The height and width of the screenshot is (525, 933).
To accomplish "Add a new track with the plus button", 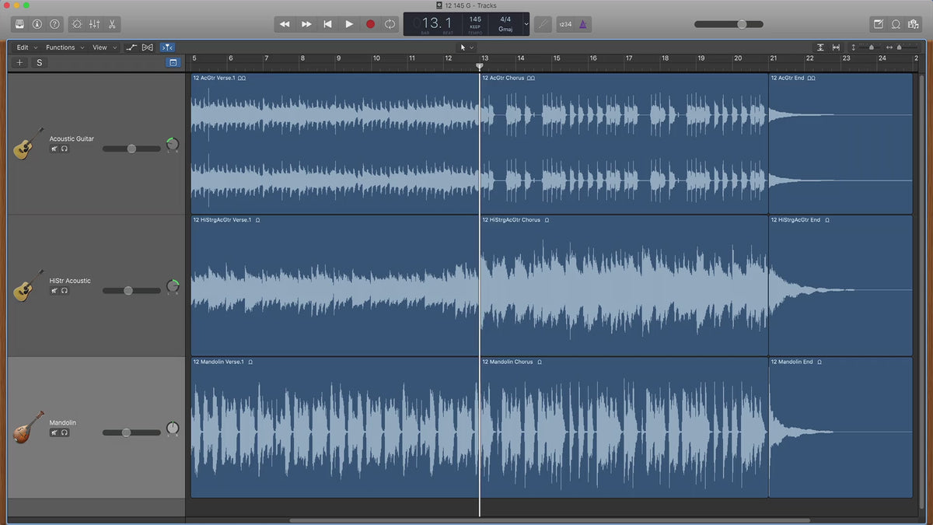I will tap(20, 62).
